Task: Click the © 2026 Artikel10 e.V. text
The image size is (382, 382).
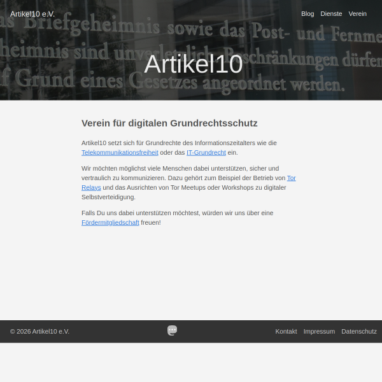Action: point(39,332)
